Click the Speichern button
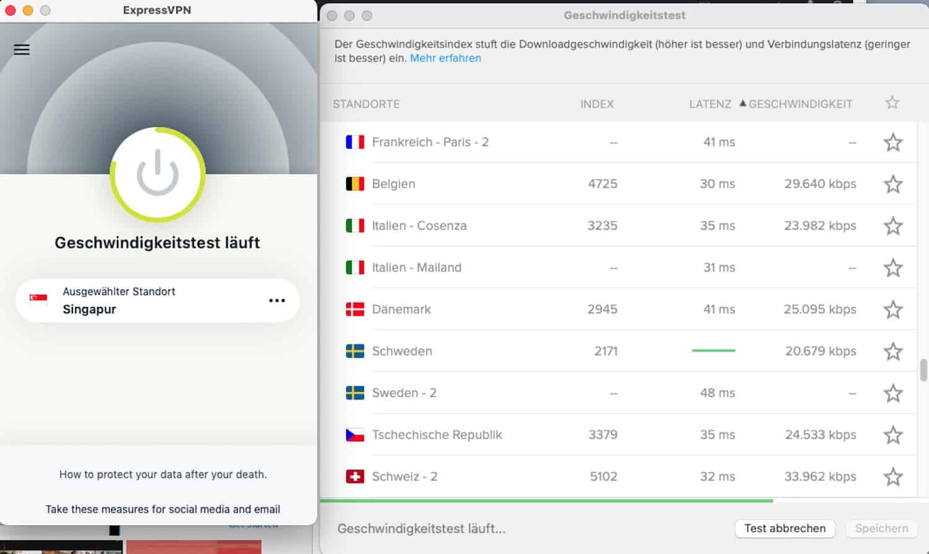Viewport: 929px width, 554px height. coord(881,529)
